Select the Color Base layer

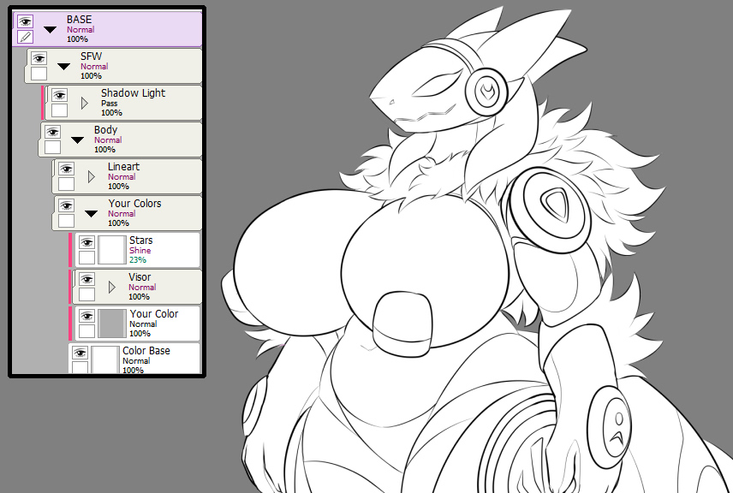pyautogui.click(x=134, y=359)
